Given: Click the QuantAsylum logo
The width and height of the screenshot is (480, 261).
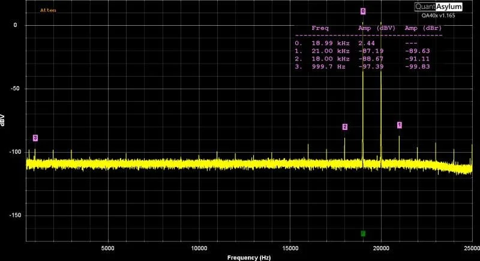Looking at the screenshot, I should tap(439, 7).
